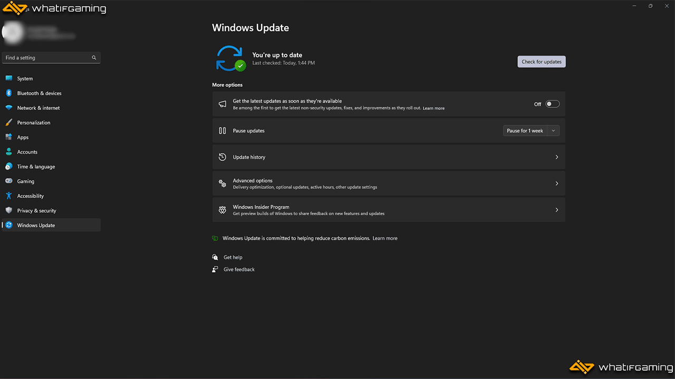Click Last checked: Today, 1:44 PM text

(x=284, y=63)
